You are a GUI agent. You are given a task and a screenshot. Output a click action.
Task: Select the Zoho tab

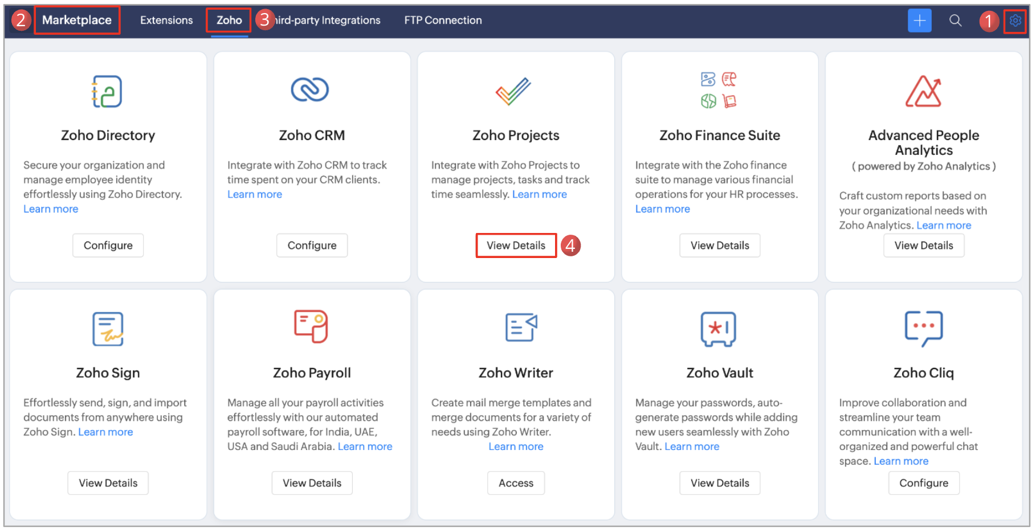click(x=229, y=21)
